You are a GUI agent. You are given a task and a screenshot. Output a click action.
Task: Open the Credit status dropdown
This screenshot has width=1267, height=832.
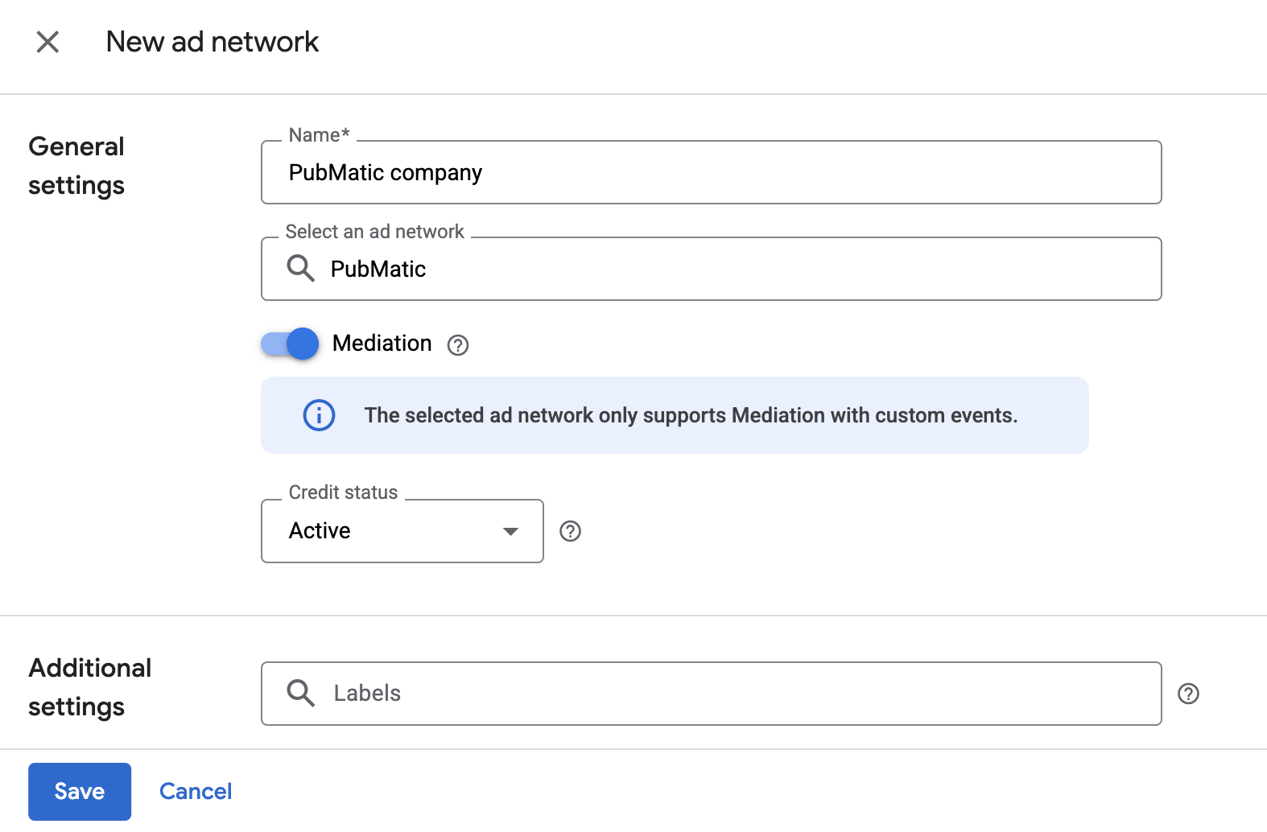point(401,531)
